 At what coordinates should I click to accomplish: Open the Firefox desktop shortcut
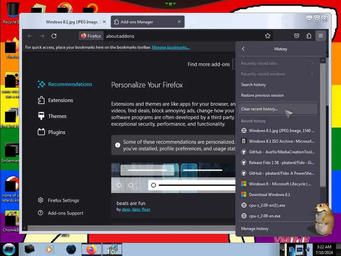tap(11, 48)
